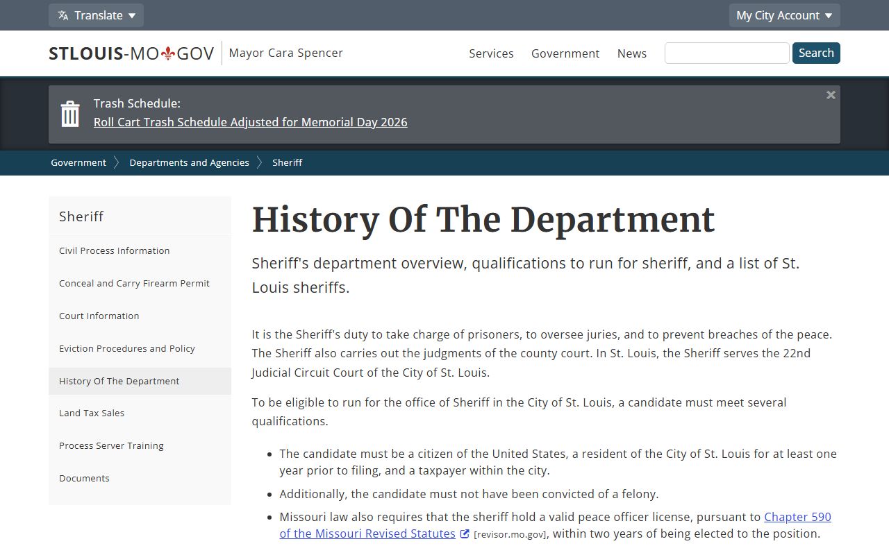
Task: Open the Sheriff sidebar heading
Action: (140, 216)
